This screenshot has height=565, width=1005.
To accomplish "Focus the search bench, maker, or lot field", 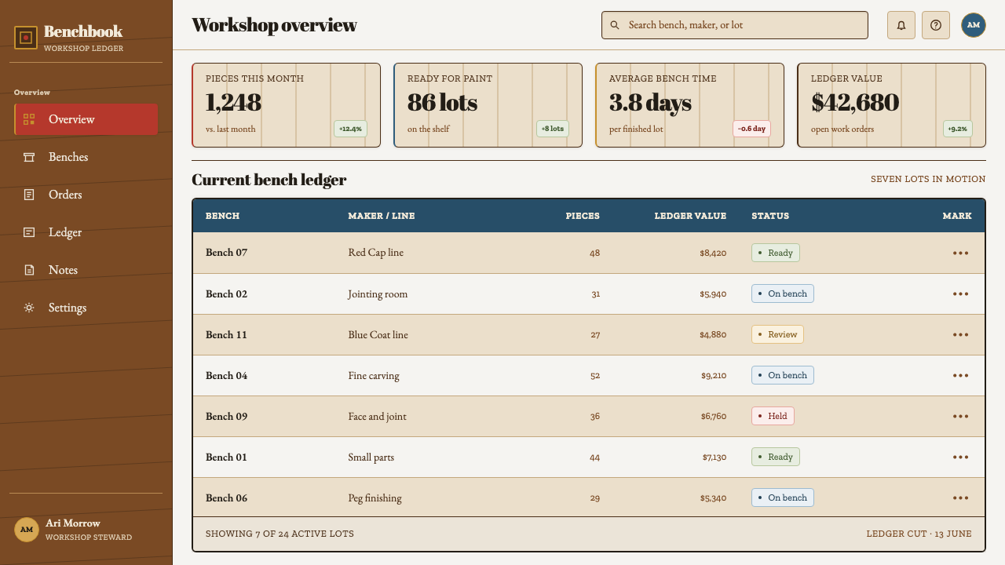I will point(735,25).
